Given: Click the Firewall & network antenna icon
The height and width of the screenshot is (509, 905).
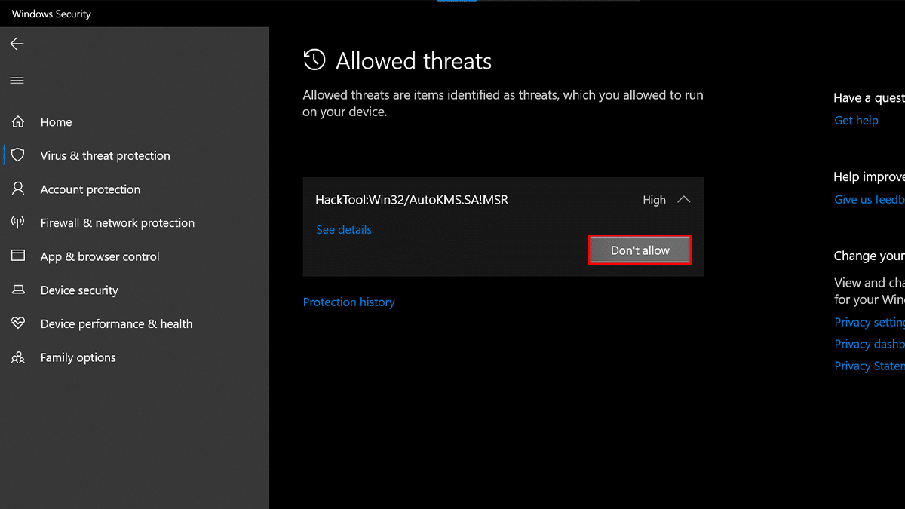Looking at the screenshot, I should point(18,222).
